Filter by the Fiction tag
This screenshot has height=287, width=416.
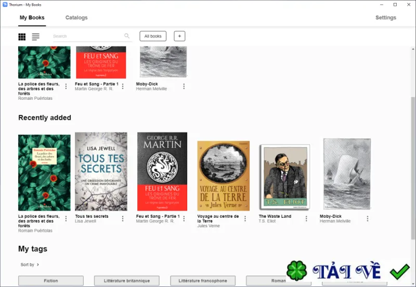(x=51, y=281)
